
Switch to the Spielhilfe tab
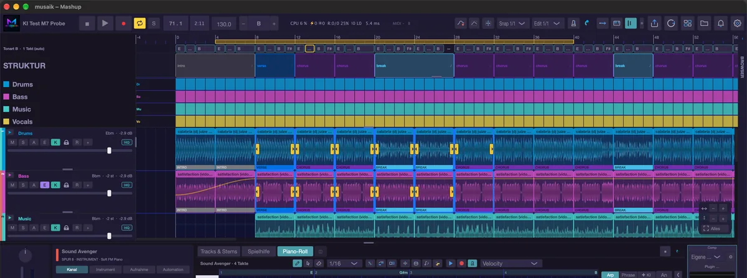(x=259, y=251)
